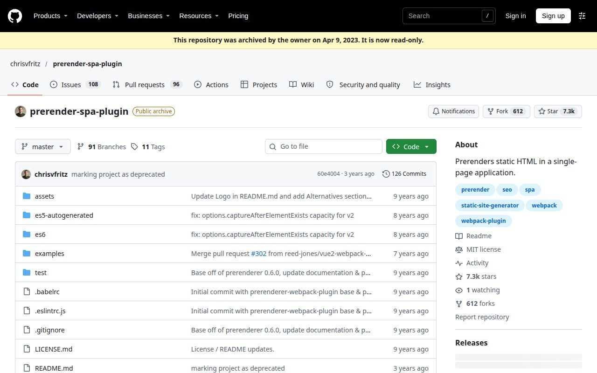The image size is (597, 373).
Task: Open the README.md file
Action: (x=54, y=368)
